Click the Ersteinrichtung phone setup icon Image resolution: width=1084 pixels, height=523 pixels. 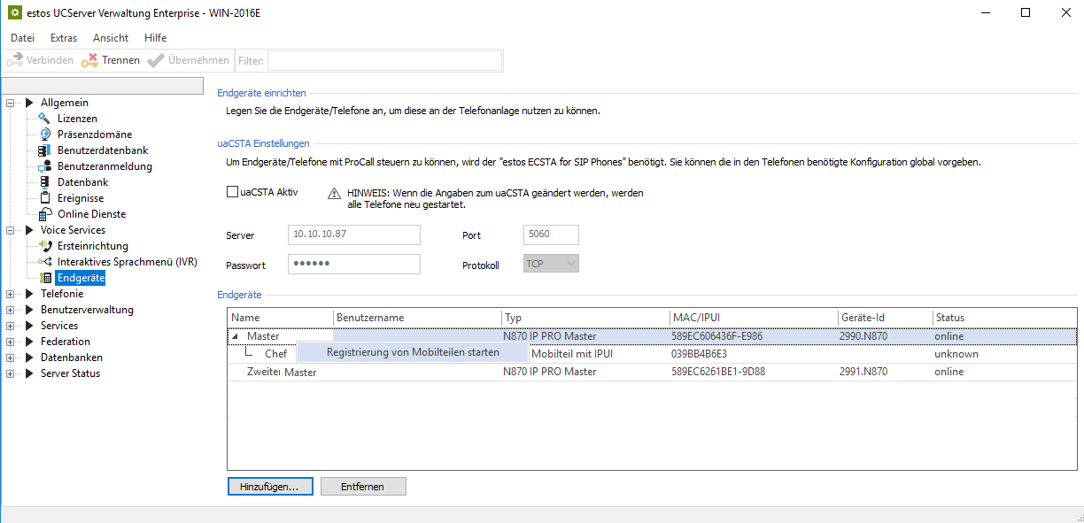(45, 246)
